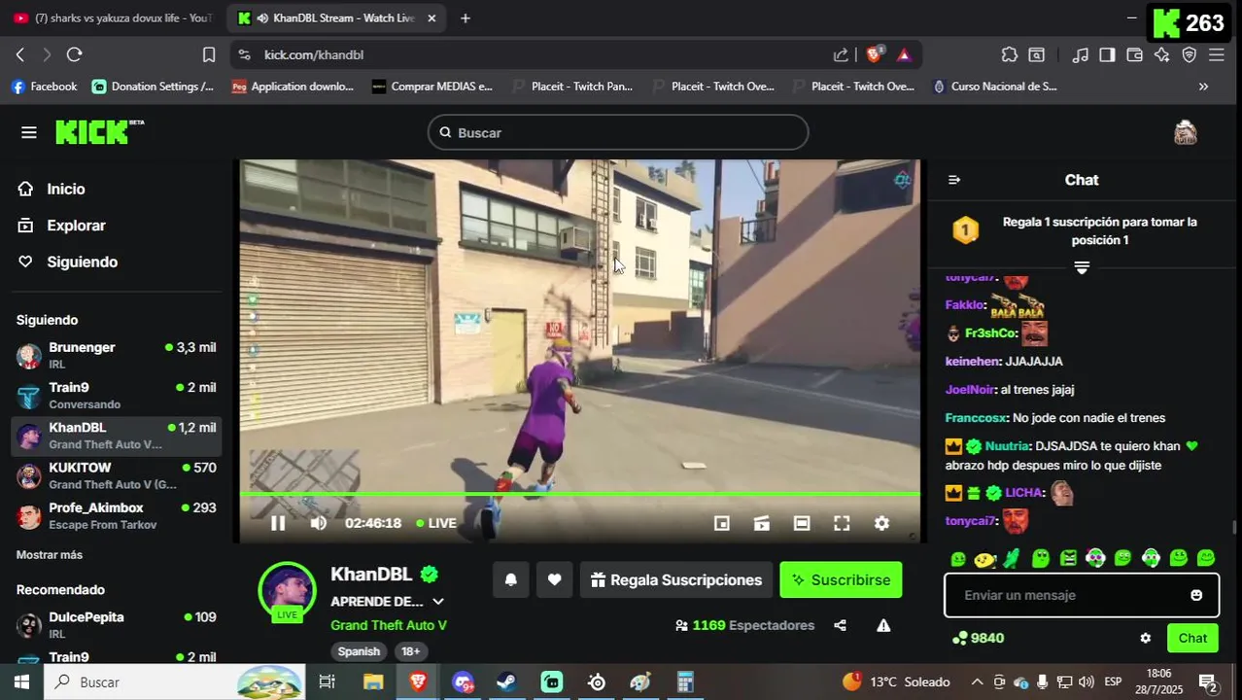Close the KhanDBL Stream tab
This screenshot has height=700, width=1242.
(x=431, y=17)
